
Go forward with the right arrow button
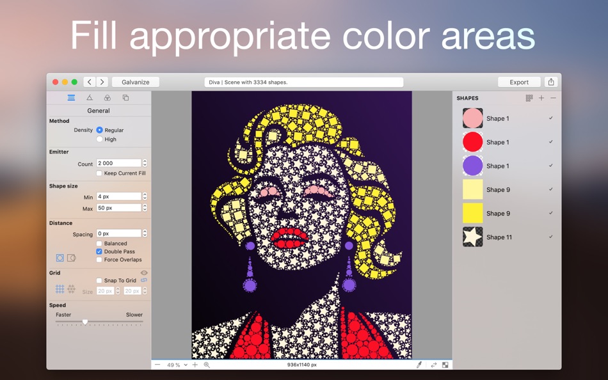click(102, 82)
